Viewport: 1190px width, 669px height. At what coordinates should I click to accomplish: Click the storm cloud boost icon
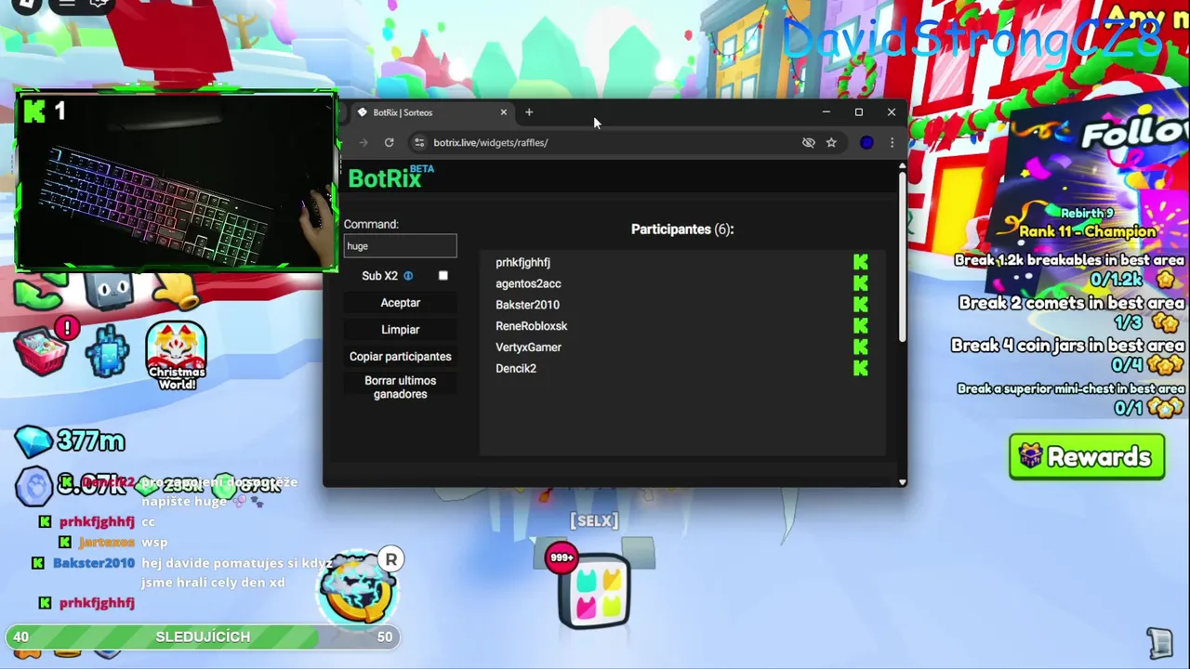coord(357,588)
